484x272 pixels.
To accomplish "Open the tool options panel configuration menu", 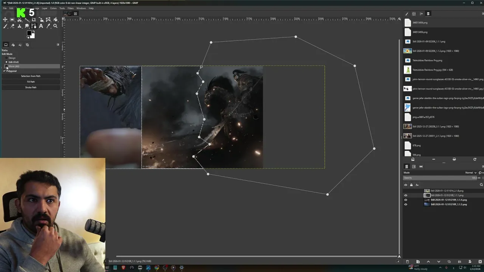I will point(58,45).
